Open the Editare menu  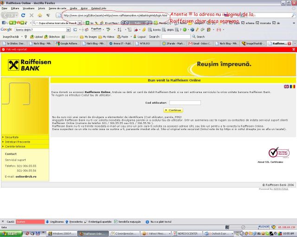point(15,8)
